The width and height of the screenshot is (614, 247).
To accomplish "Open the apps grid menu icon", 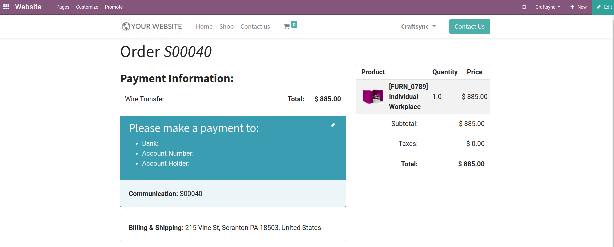I will (x=6, y=7).
